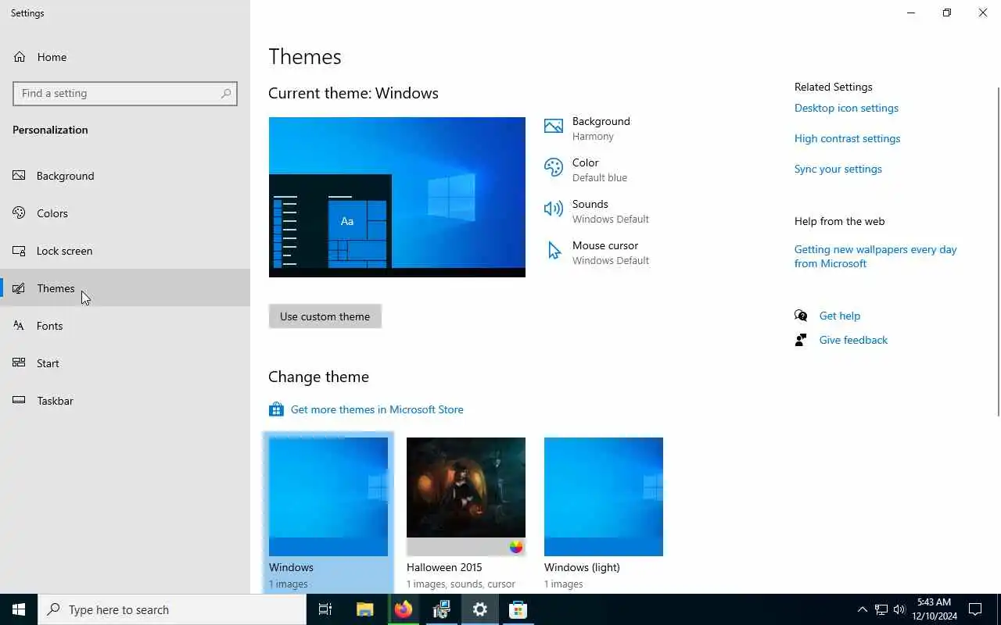This screenshot has height=625, width=1001.
Task: Open theme Color palette icon (Default blue)
Action: [554, 168]
